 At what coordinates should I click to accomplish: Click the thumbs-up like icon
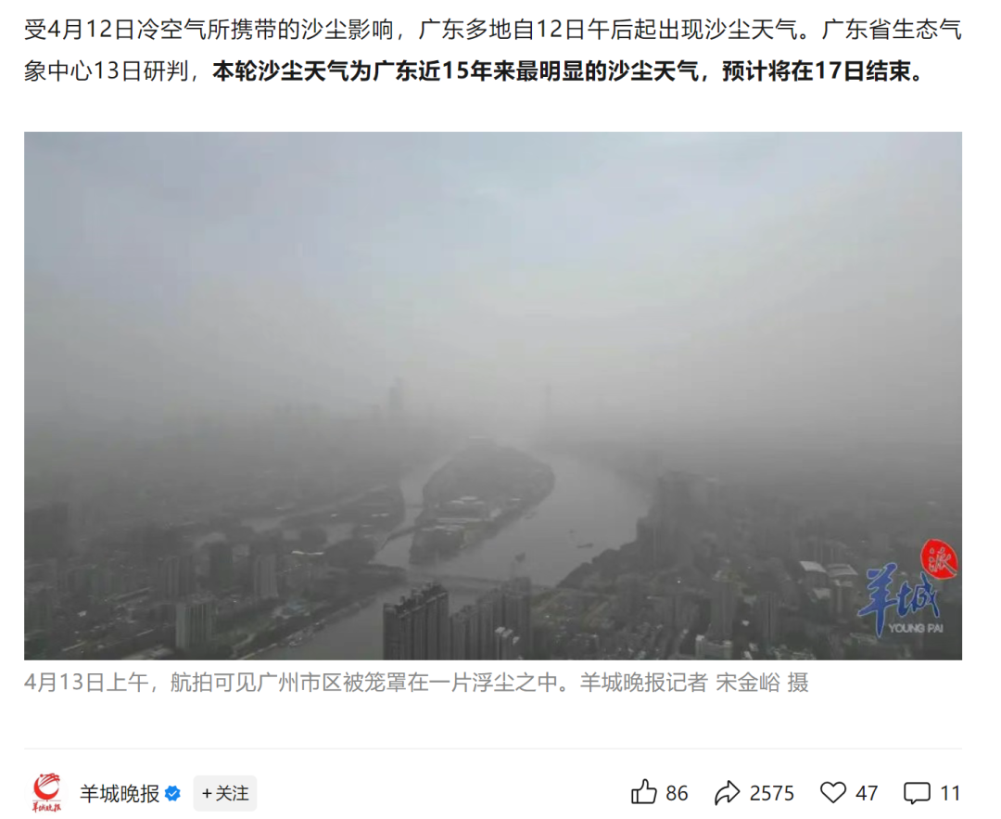tap(643, 793)
